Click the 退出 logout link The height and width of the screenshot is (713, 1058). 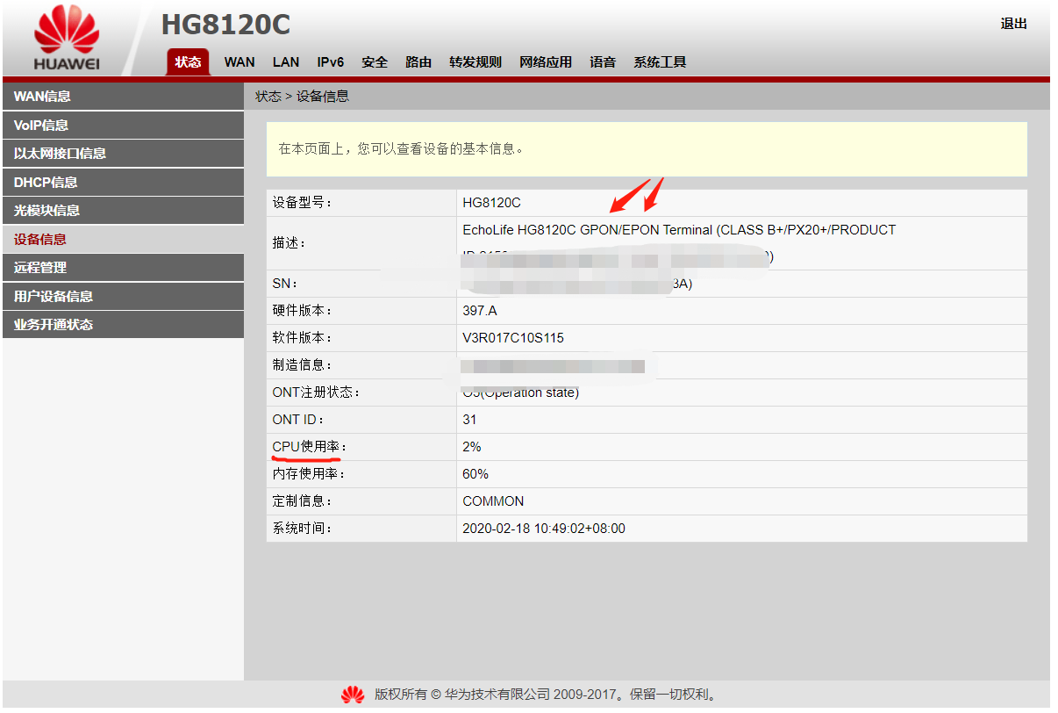pyautogui.click(x=1013, y=24)
